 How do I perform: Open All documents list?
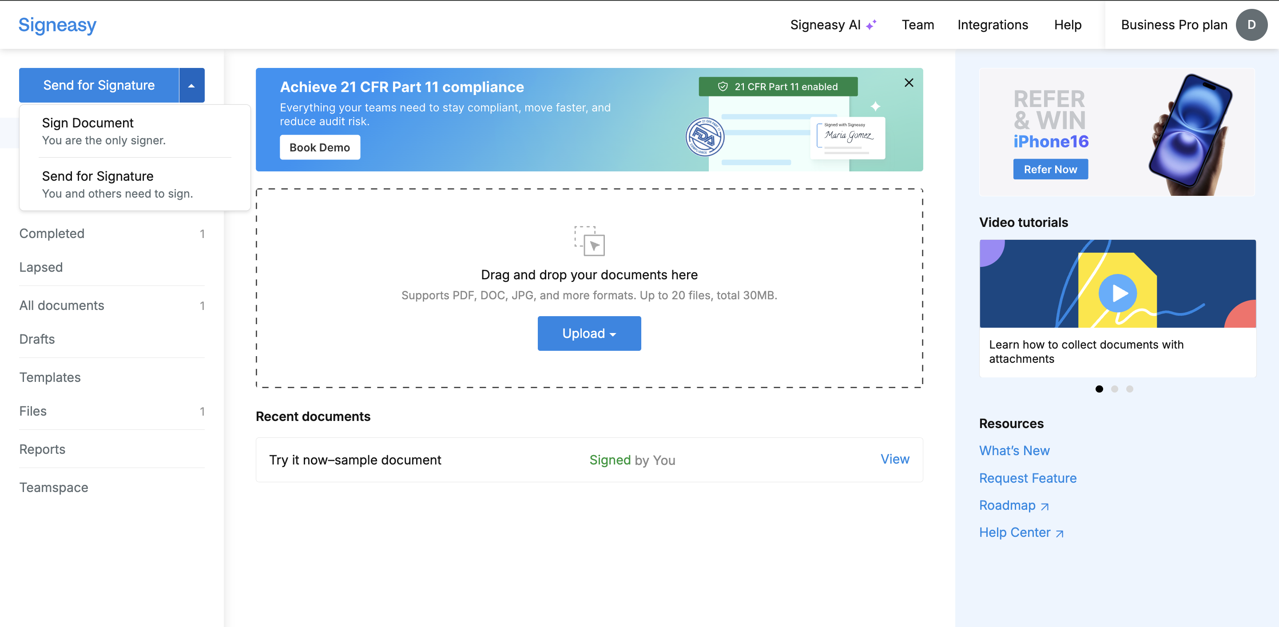coord(112,306)
